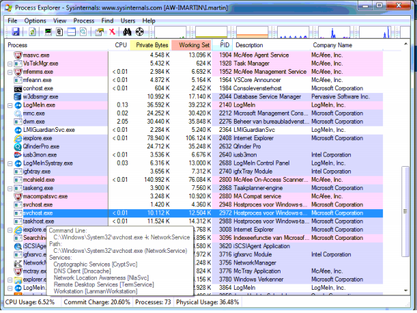
Task: Click the binoculars Find Handle icon
Action: (x=128, y=31)
